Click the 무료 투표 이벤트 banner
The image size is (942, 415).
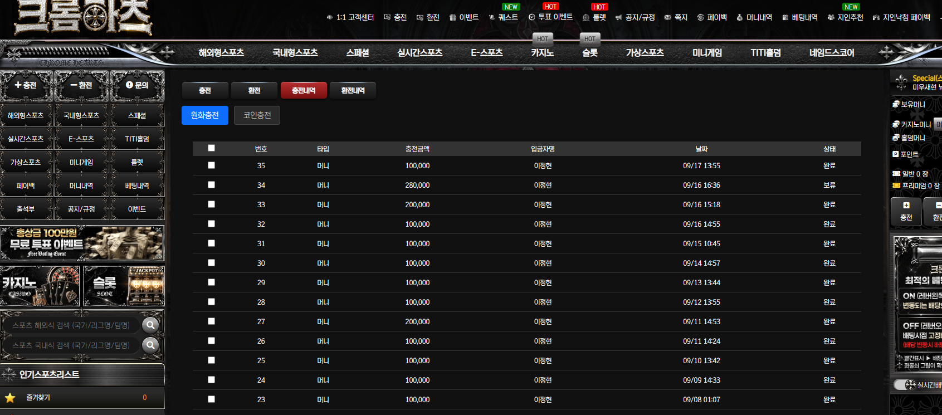click(82, 243)
